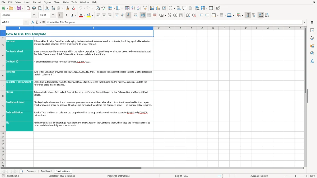The image size is (317, 178).
Task: Toggle Merge and Center Cells
Action: point(143,15)
